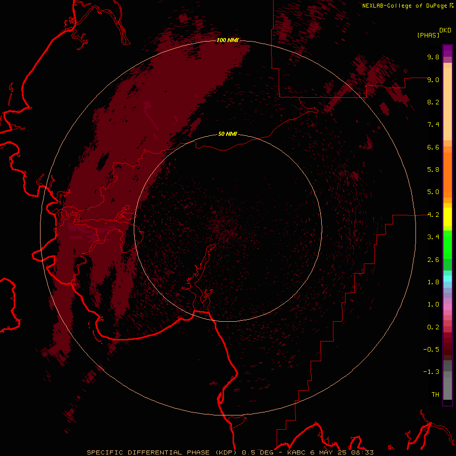Click the -0.5 value on the color scale
This screenshot has height=456, width=456.
coord(431,350)
